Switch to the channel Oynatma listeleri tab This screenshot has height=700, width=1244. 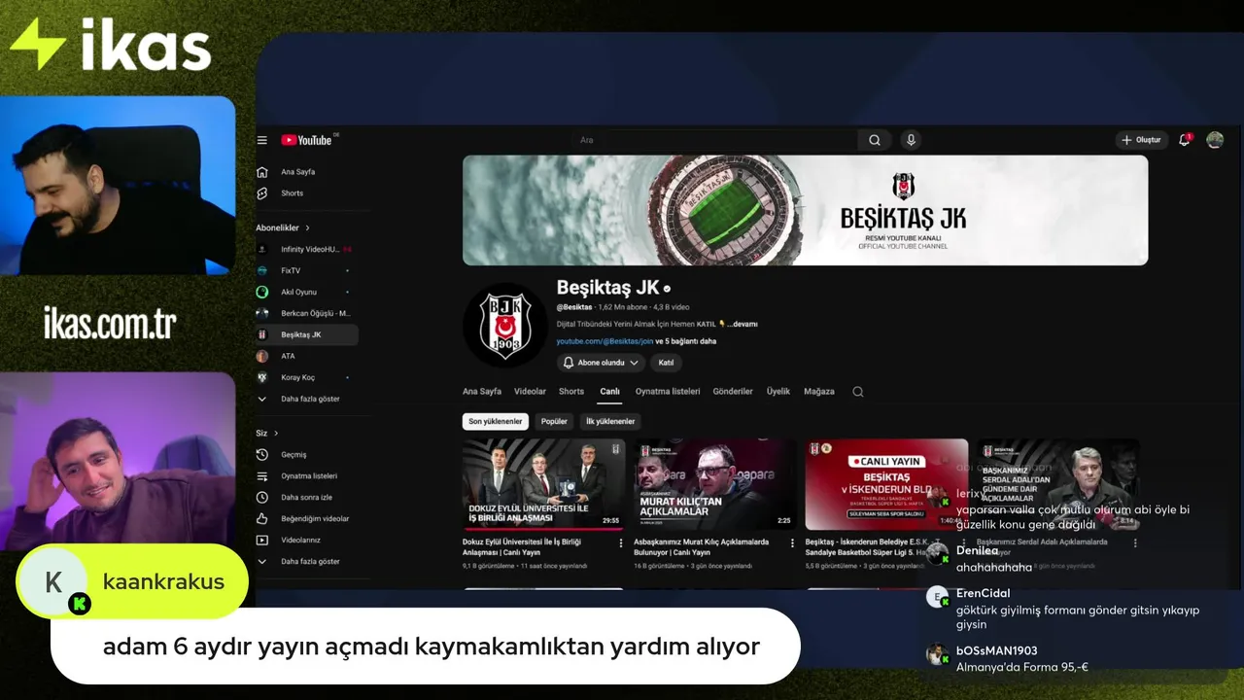668,392
